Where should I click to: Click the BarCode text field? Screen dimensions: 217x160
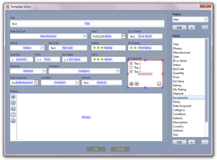pos(68,48)
